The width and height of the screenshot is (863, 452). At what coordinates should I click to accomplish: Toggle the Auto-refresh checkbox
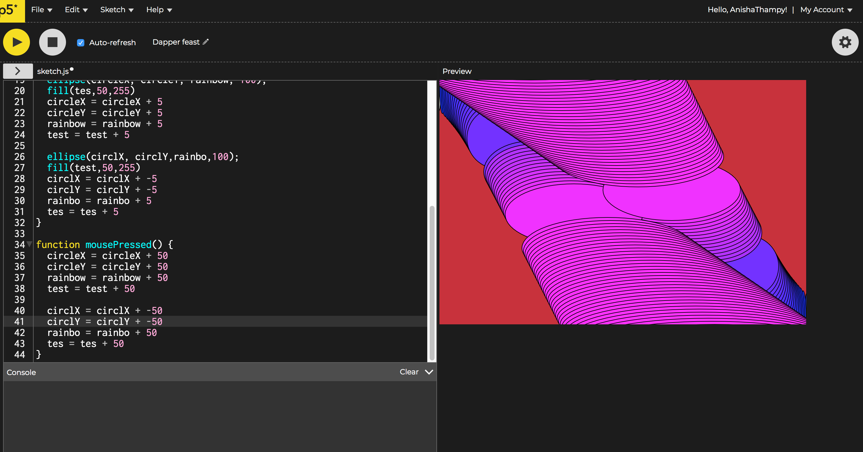[80, 42]
